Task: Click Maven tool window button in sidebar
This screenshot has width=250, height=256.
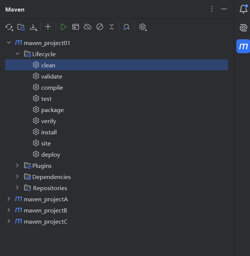Action: click(243, 46)
